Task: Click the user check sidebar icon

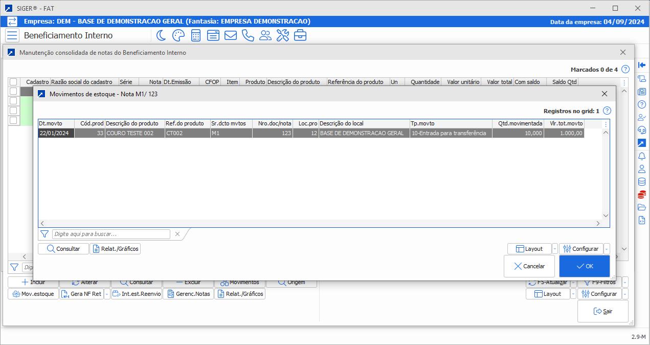Action: coord(642,117)
